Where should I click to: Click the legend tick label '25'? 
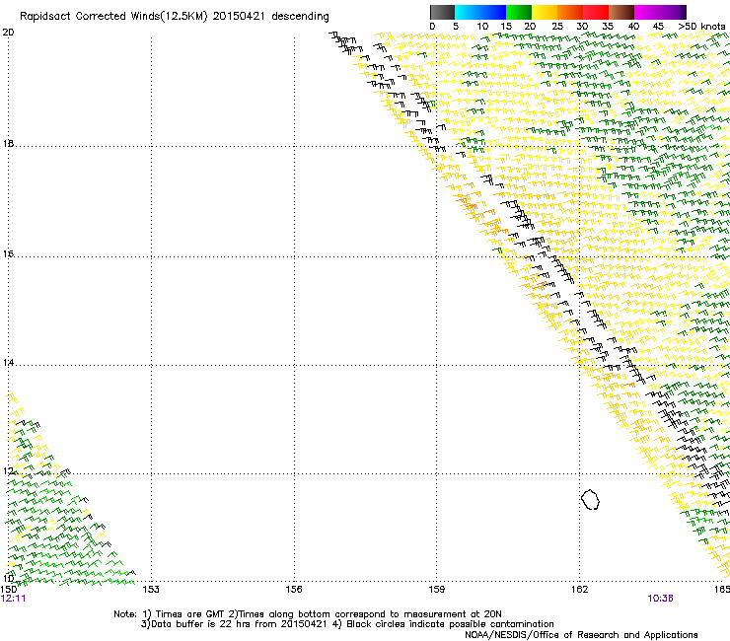click(556, 27)
